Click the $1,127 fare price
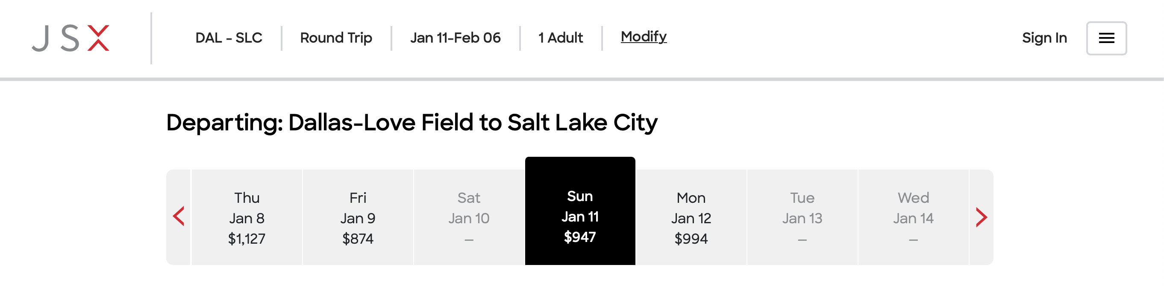 pos(247,239)
